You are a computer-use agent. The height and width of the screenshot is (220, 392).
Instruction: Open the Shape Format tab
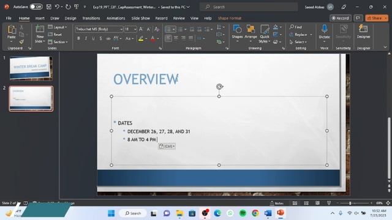230,18
